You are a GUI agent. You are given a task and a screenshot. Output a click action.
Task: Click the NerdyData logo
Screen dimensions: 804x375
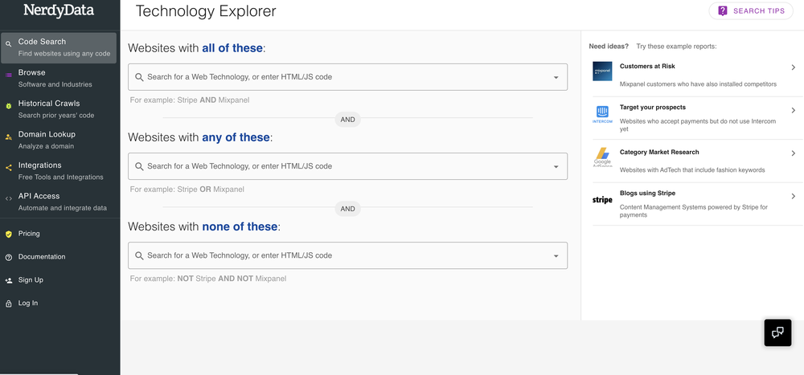[x=59, y=10]
